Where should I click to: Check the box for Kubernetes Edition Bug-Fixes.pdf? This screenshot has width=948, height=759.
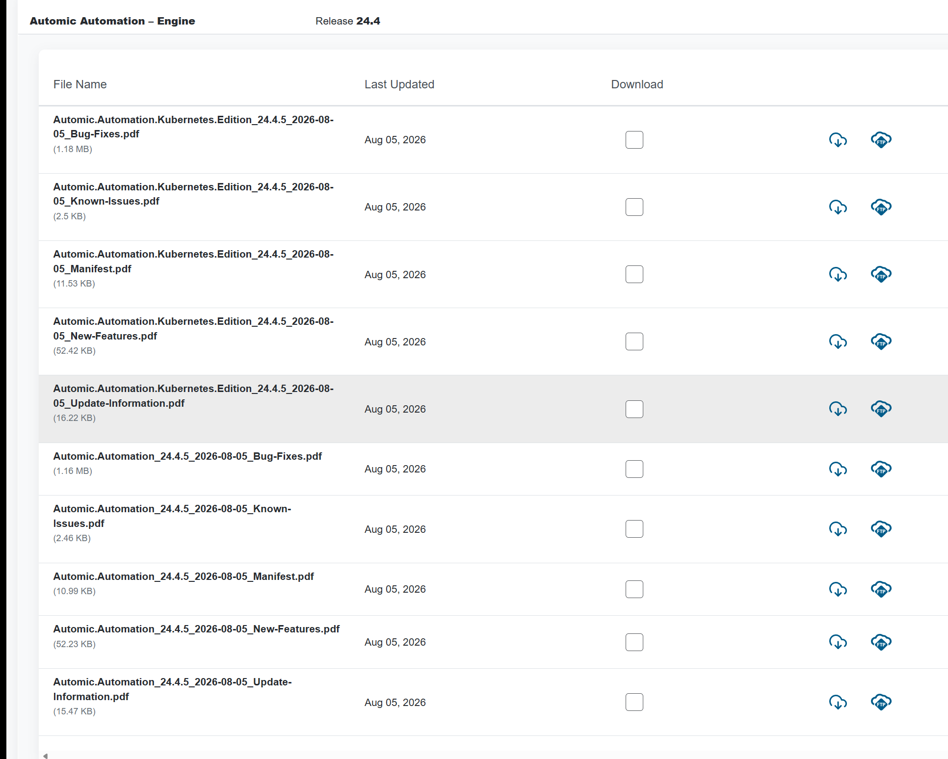(634, 140)
